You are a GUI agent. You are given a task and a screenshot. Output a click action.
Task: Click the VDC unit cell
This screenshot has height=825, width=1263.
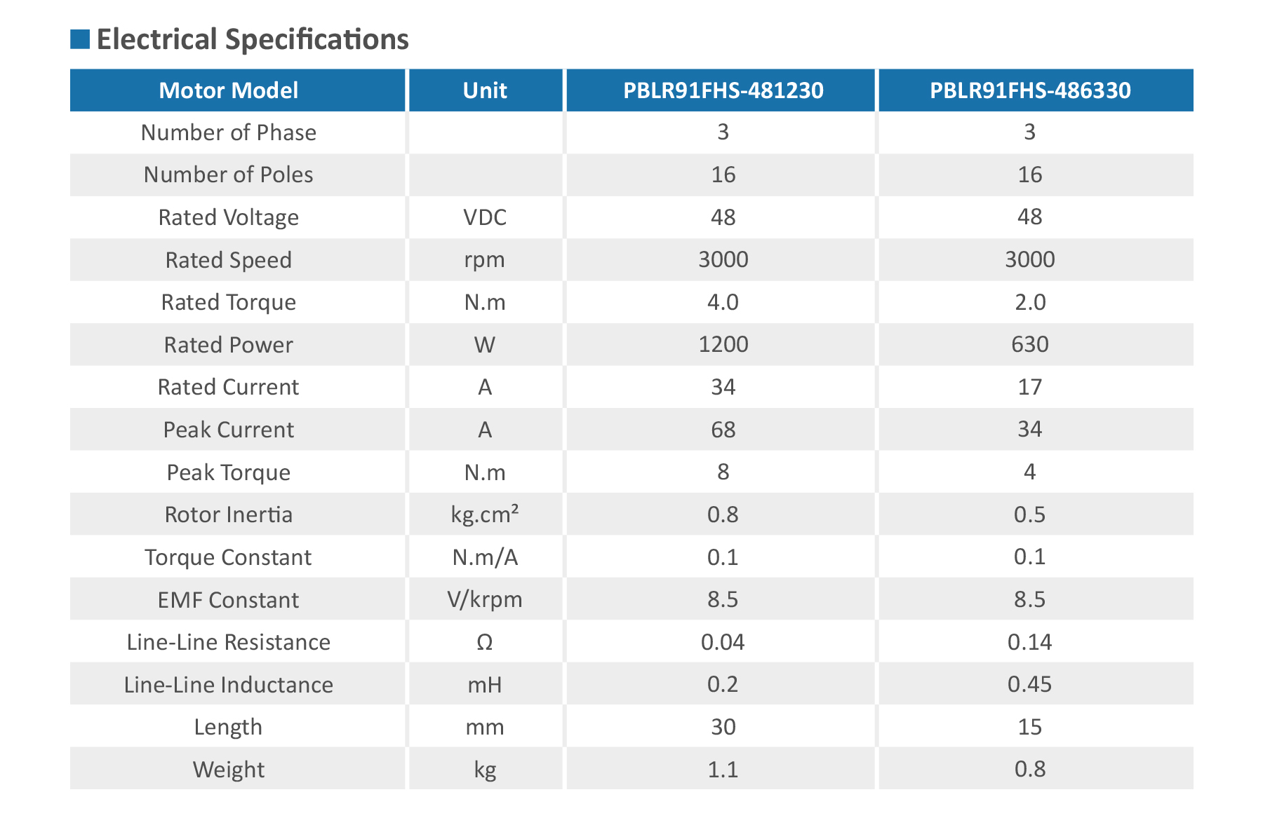tap(485, 217)
